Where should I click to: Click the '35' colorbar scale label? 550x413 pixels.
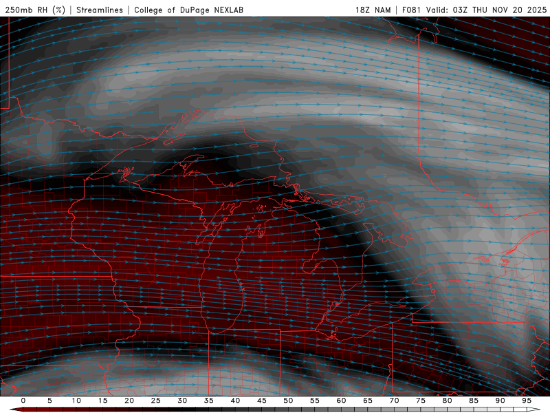click(x=209, y=401)
